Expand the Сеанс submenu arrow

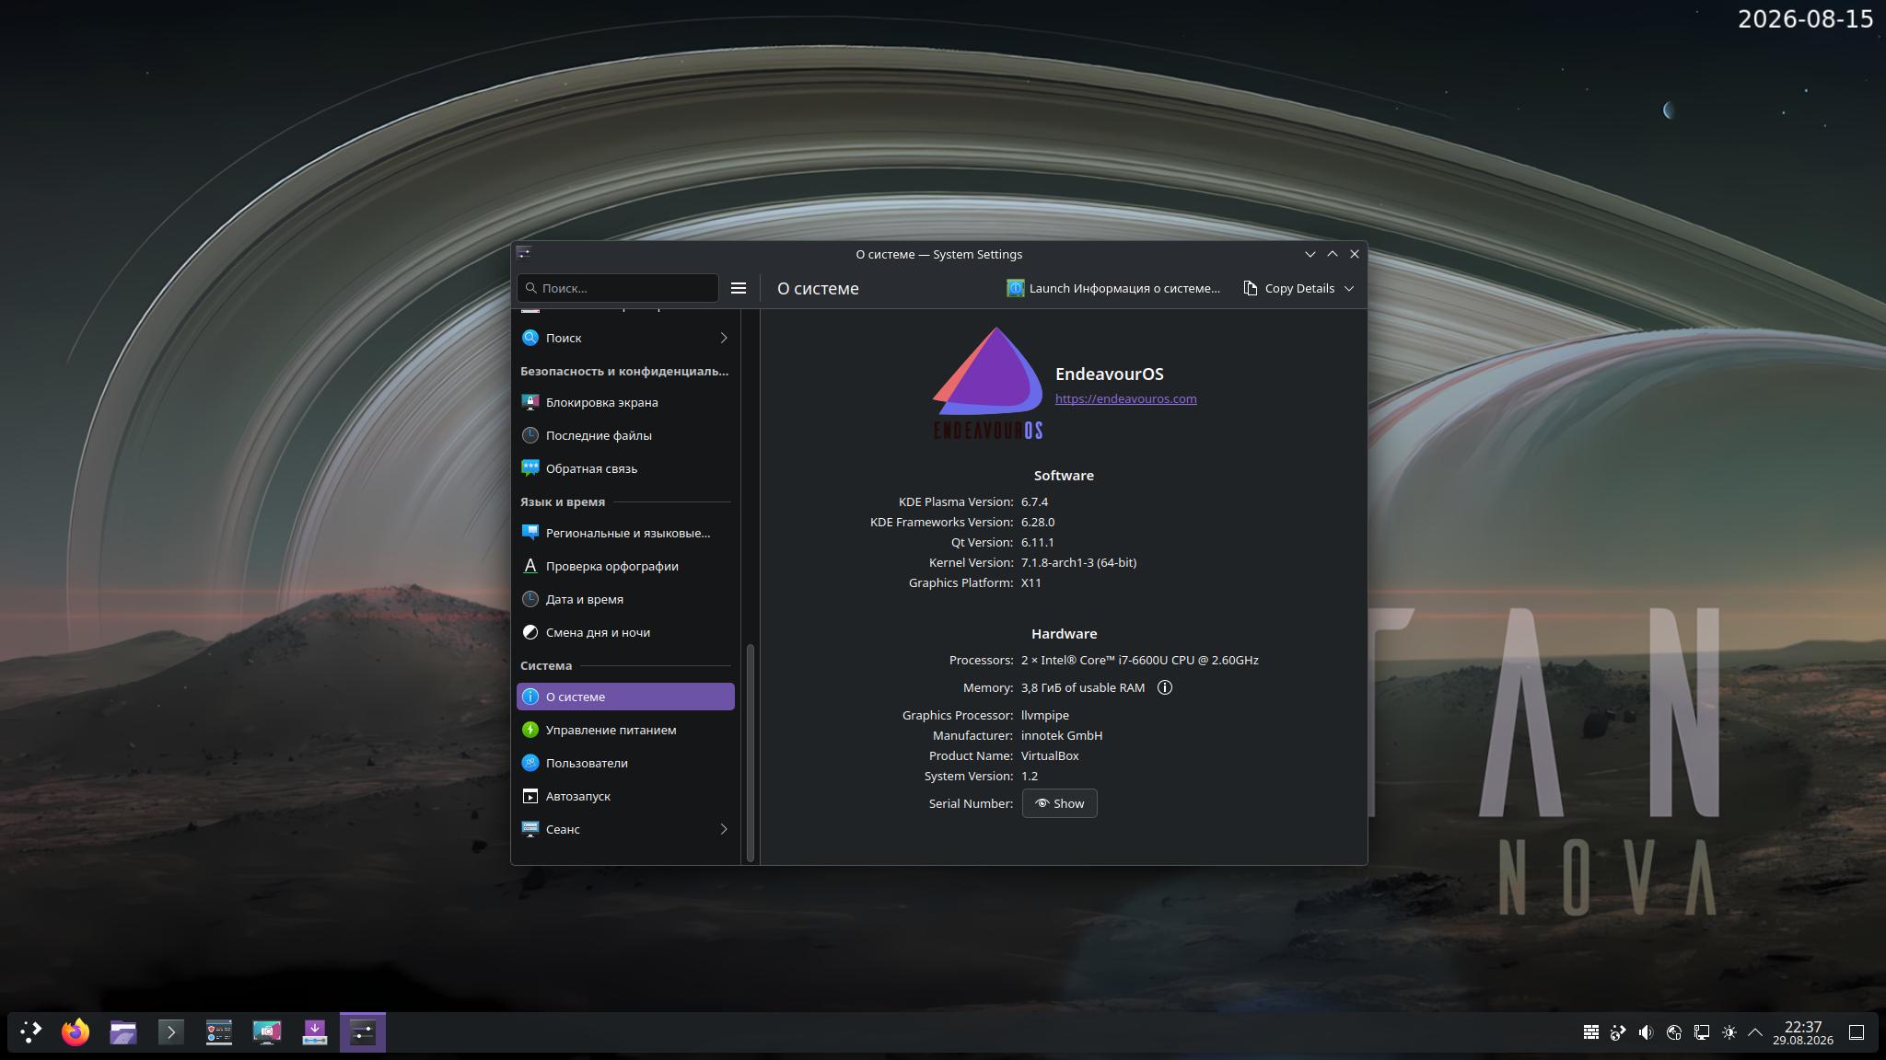point(724,829)
